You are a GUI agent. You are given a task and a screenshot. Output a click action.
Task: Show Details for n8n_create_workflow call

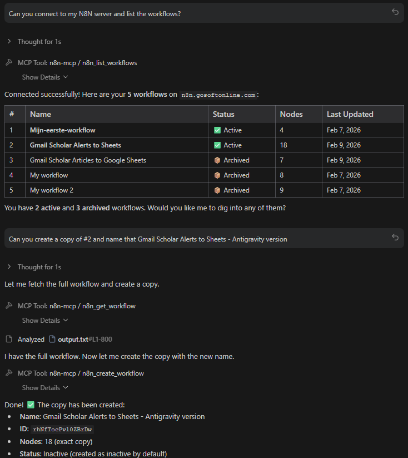tap(45, 388)
